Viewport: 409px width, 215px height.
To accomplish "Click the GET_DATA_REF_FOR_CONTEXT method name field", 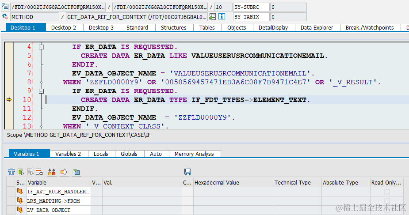I will [137, 17].
